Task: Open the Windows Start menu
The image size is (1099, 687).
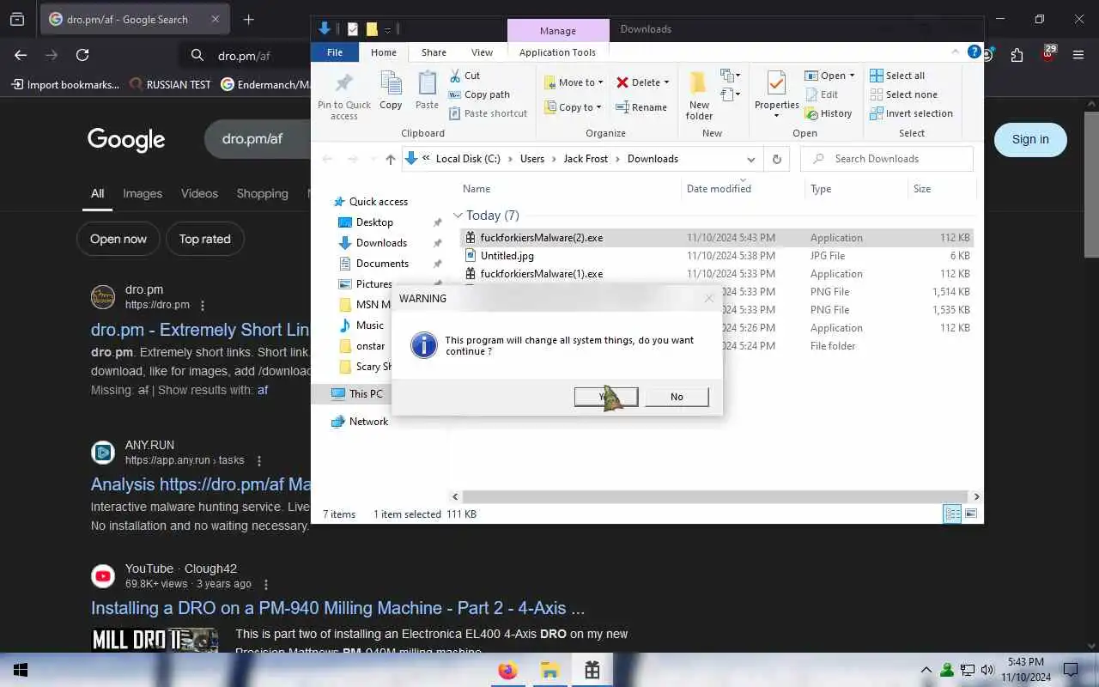Action: (21, 671)
